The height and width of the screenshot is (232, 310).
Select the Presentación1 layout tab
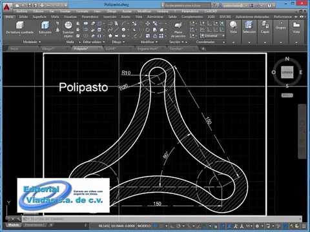click(36, 225)
